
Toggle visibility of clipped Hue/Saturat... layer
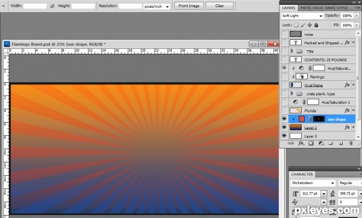(284, 68)
